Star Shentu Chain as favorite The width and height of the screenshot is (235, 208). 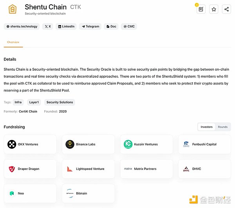click(213, 9)
